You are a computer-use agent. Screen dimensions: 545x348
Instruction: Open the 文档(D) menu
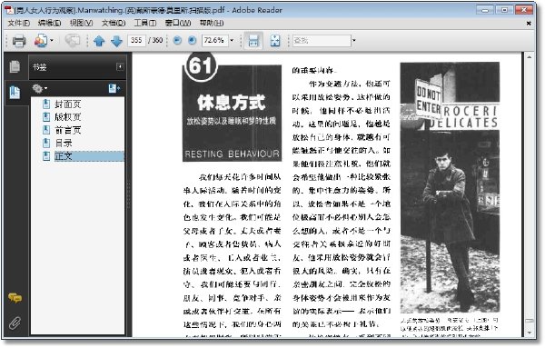(x=114, y=23)
